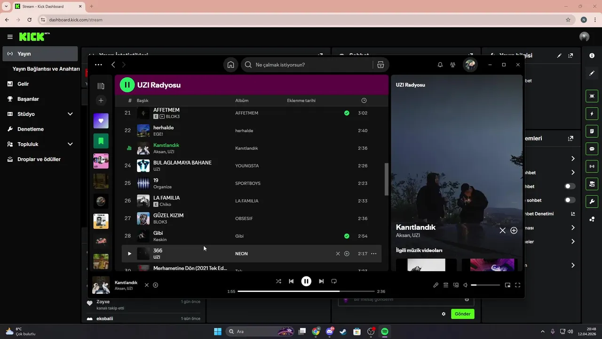
Task: Mute Spotify with the speaker icon
Action: [465, 285]
